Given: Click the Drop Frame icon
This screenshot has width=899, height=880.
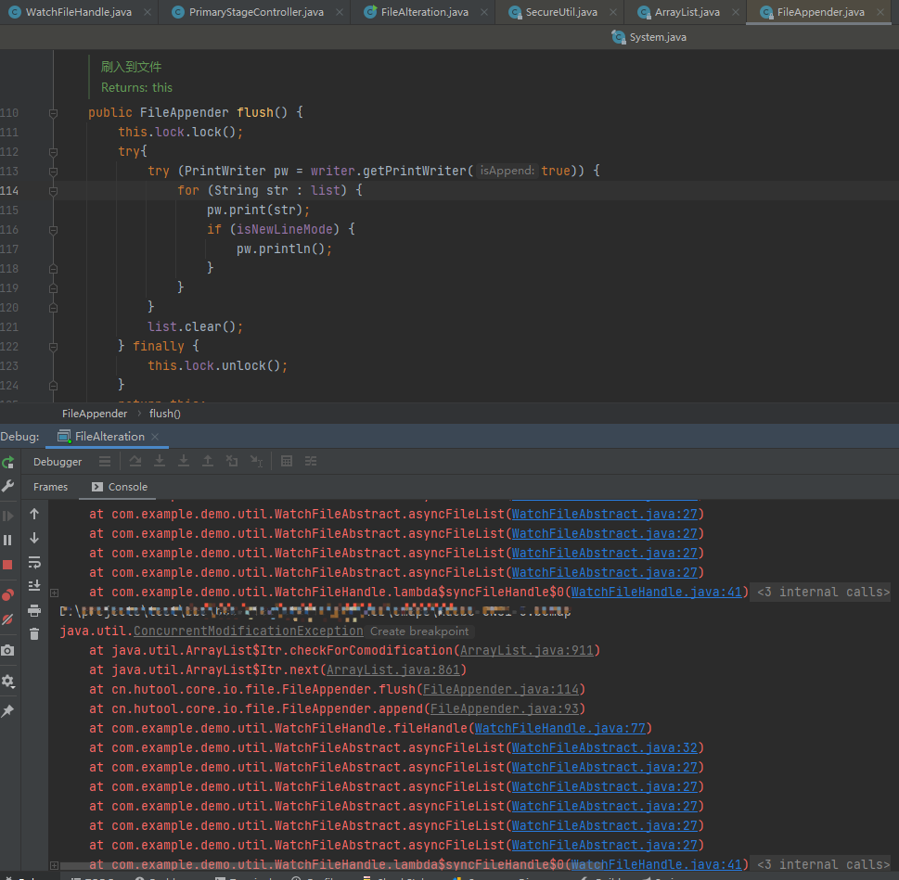Looking at the screenshot, I should [232, 461].
